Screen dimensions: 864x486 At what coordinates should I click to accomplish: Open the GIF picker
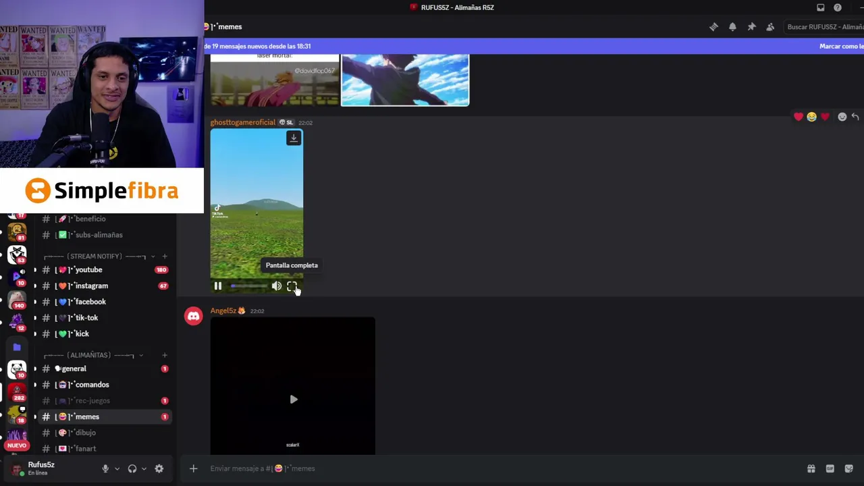830,468
